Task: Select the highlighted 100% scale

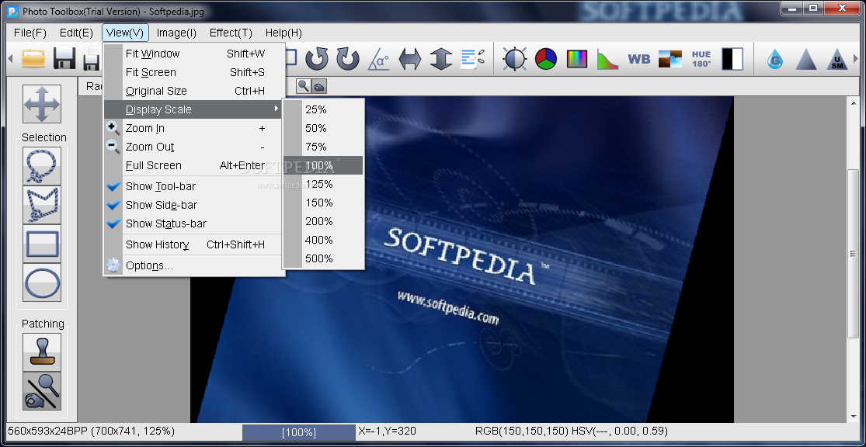Action: [323, 165]
